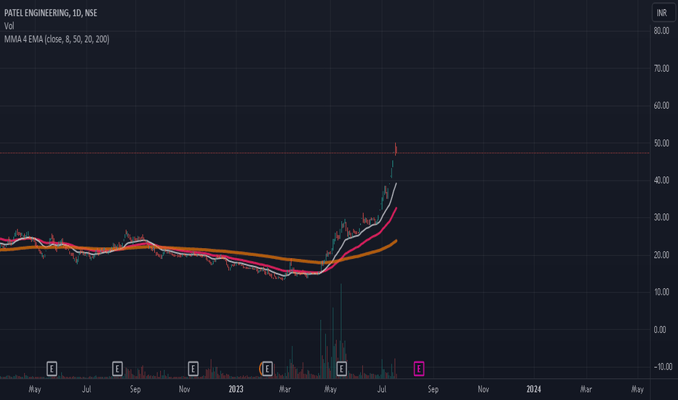Click the 70.00 price axis label
The height and width of the screenshot is (400, 678).
(x=661, y=68)
